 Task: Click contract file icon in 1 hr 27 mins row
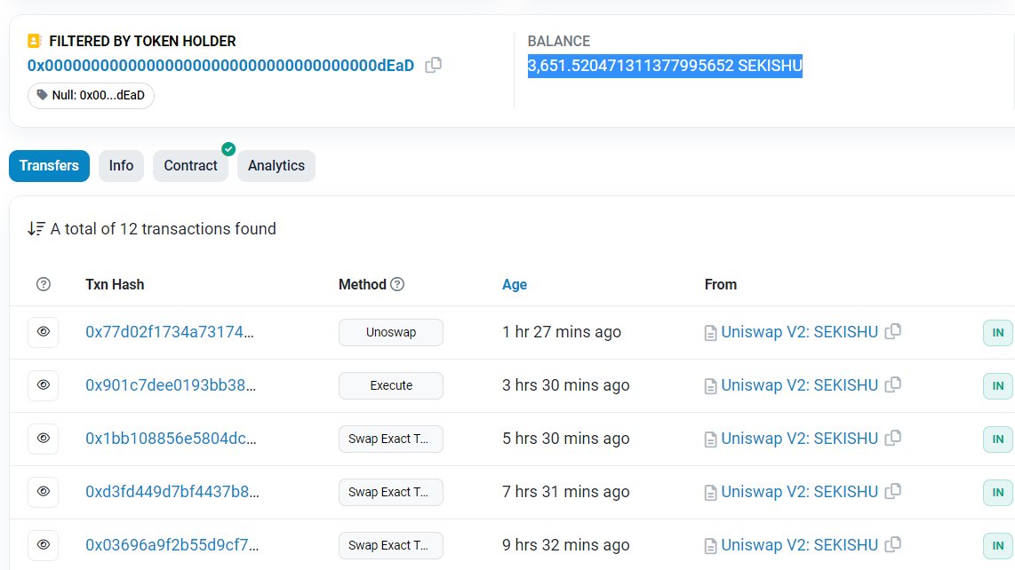(x=710, y=333)
